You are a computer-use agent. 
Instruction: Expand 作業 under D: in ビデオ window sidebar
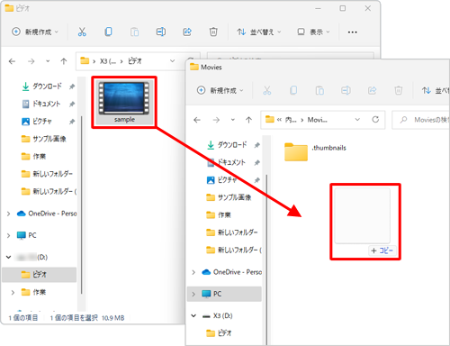(x=13, y=292)
